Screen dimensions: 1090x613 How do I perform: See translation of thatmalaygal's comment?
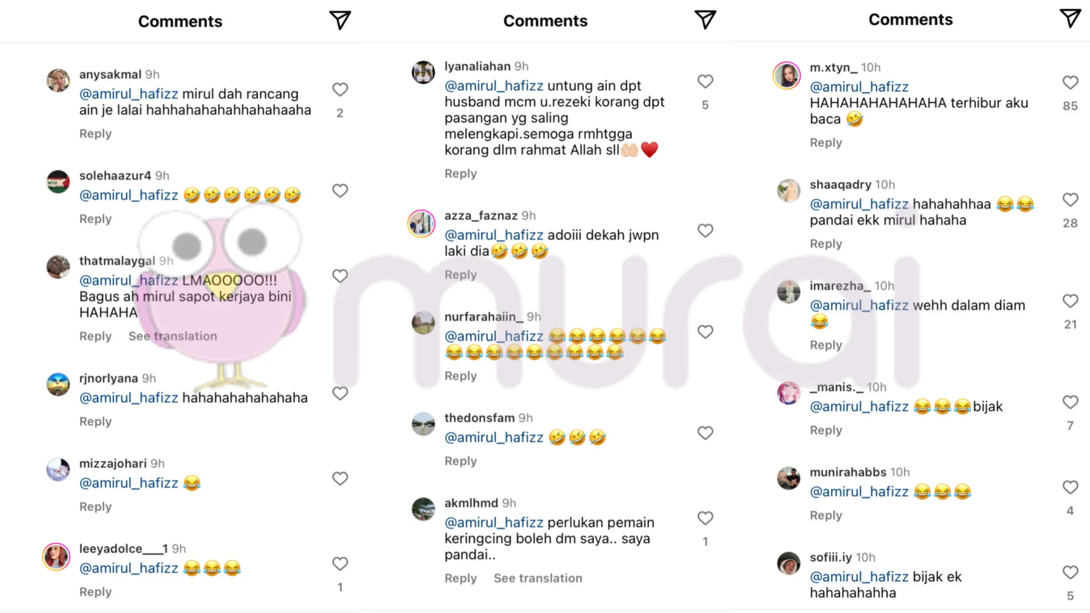(x=173, y=336)
